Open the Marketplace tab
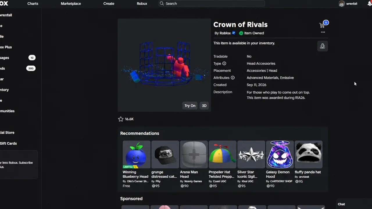Screen dimensions: 372x209 71,3
